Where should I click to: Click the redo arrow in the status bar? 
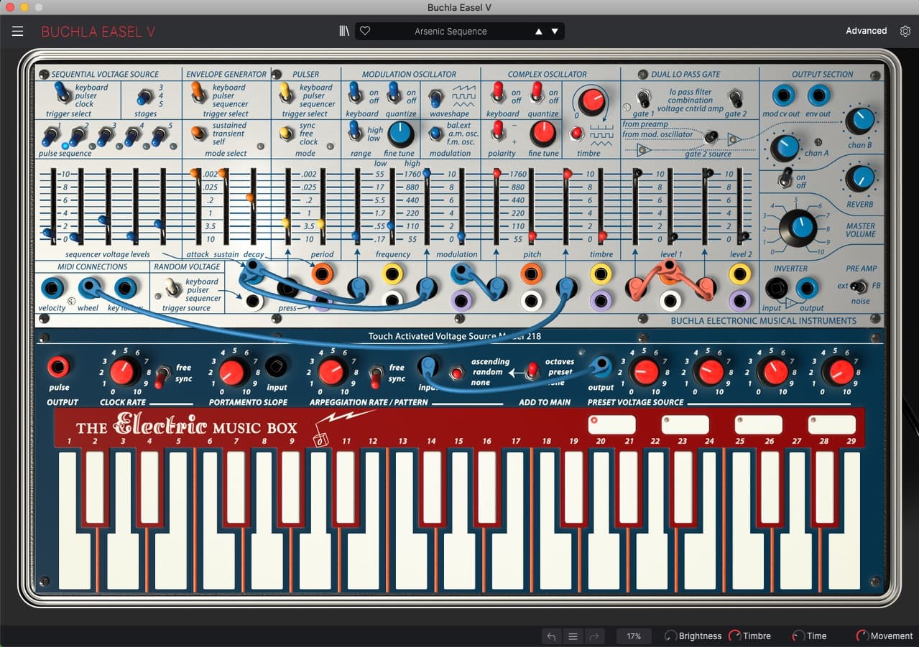594,636
